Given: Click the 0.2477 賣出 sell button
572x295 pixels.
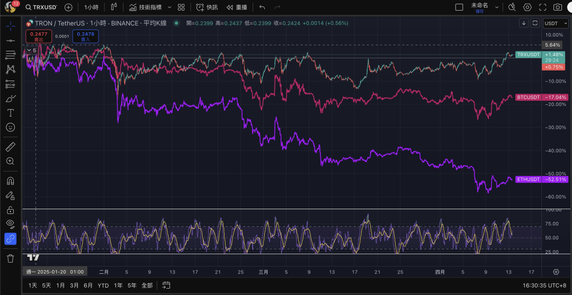Looking at the screenshot, I should coord(38,36).
